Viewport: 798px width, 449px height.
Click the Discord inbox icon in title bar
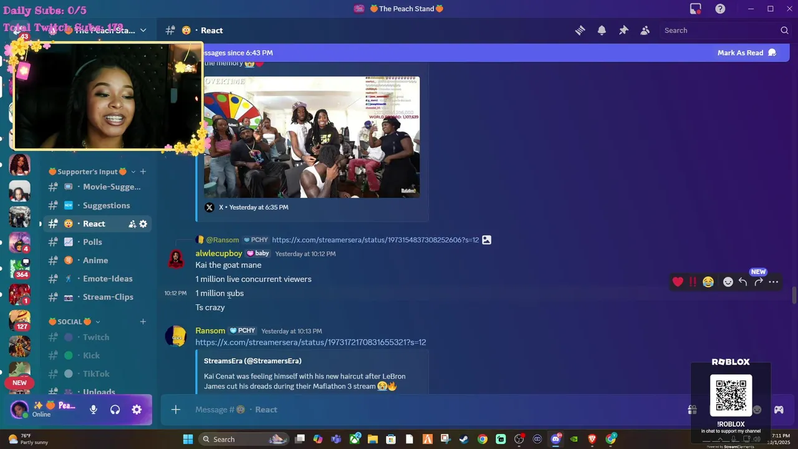696,9
